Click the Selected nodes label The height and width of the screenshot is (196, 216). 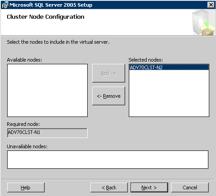tap(146, 60)
